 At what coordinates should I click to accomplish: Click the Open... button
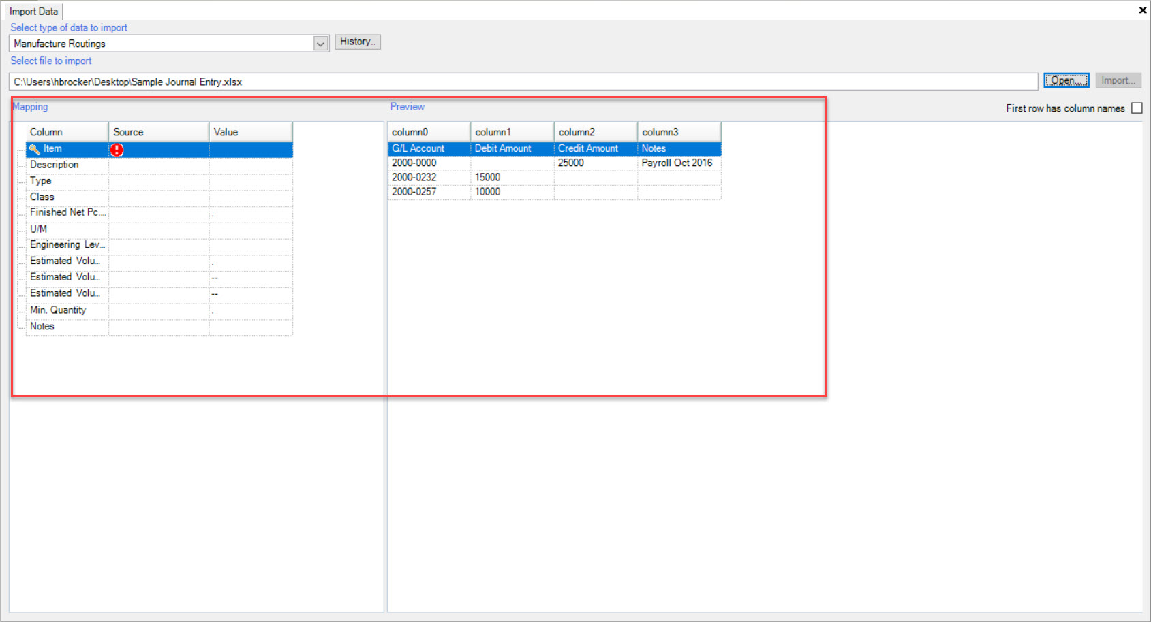(1066, 80)
